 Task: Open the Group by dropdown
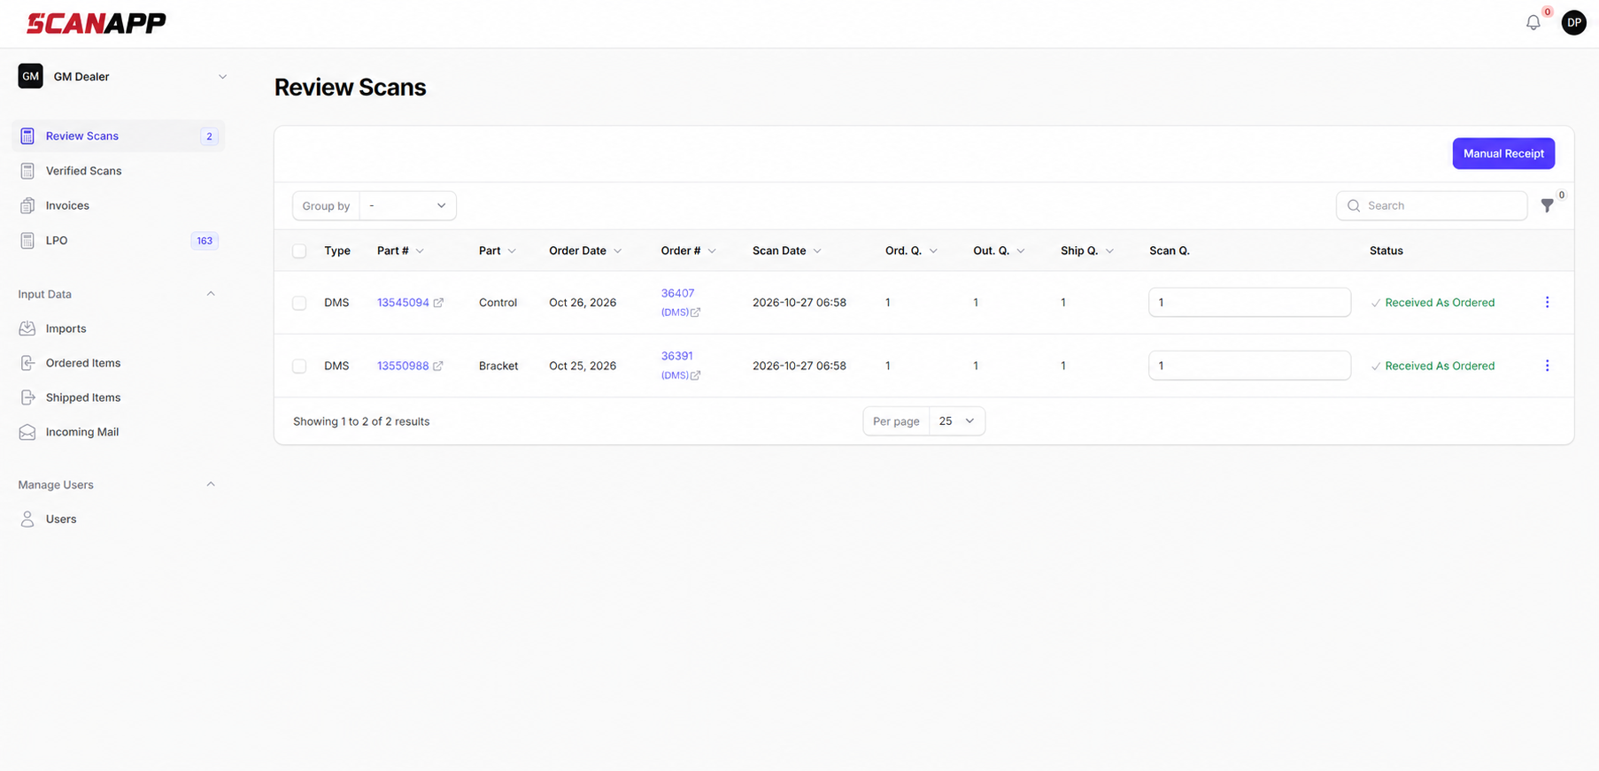pyautogui.click(x=408, y=206)
